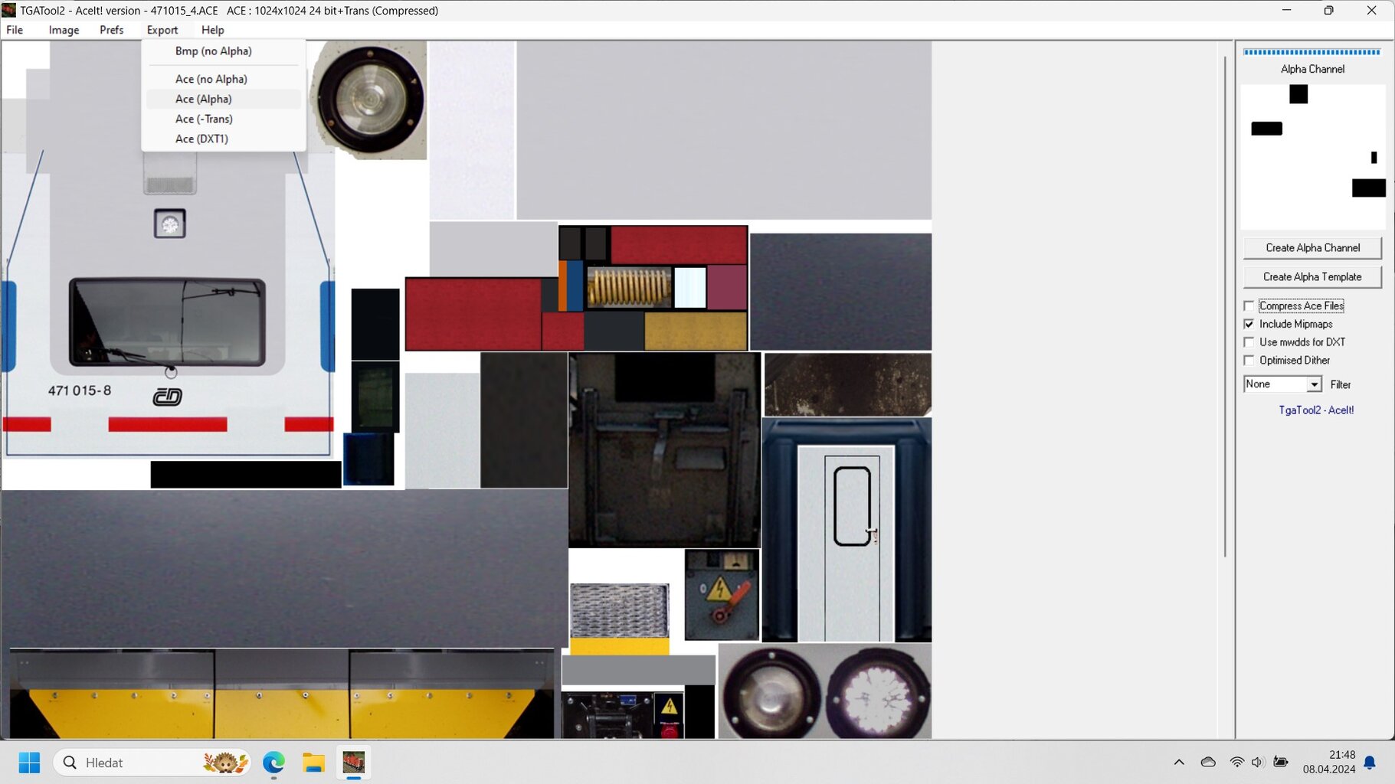The width and height of the screenshot is (1395, 784).
Task: Click the Alpha Channel preview thumbnail
Action: pos(1312,157)
